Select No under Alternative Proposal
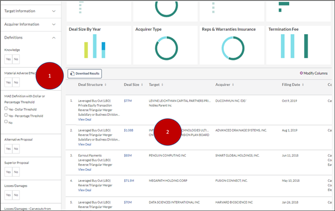This screenshot has height=211, width=335. click(16, 149)
